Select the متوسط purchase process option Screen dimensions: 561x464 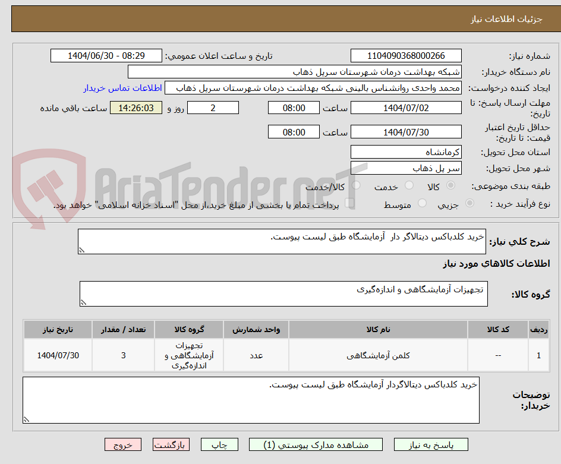[x=422, y=203]
